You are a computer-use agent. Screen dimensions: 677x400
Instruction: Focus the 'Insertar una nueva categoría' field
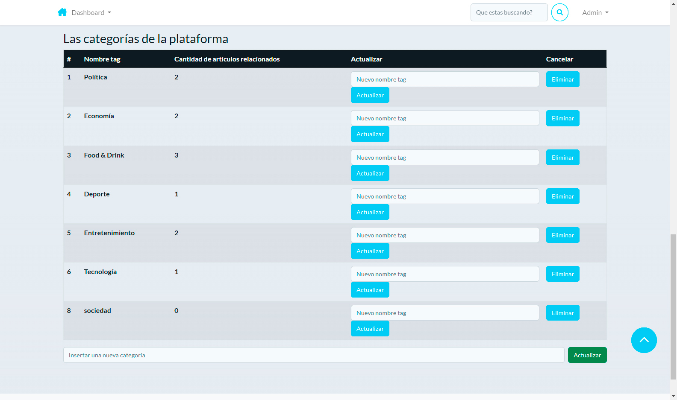(x=313, y=355)
